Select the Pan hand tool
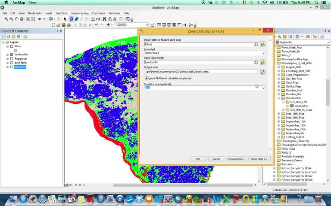Image resolution: width=331 pixels, height=206 pixels. click(16, 19)
